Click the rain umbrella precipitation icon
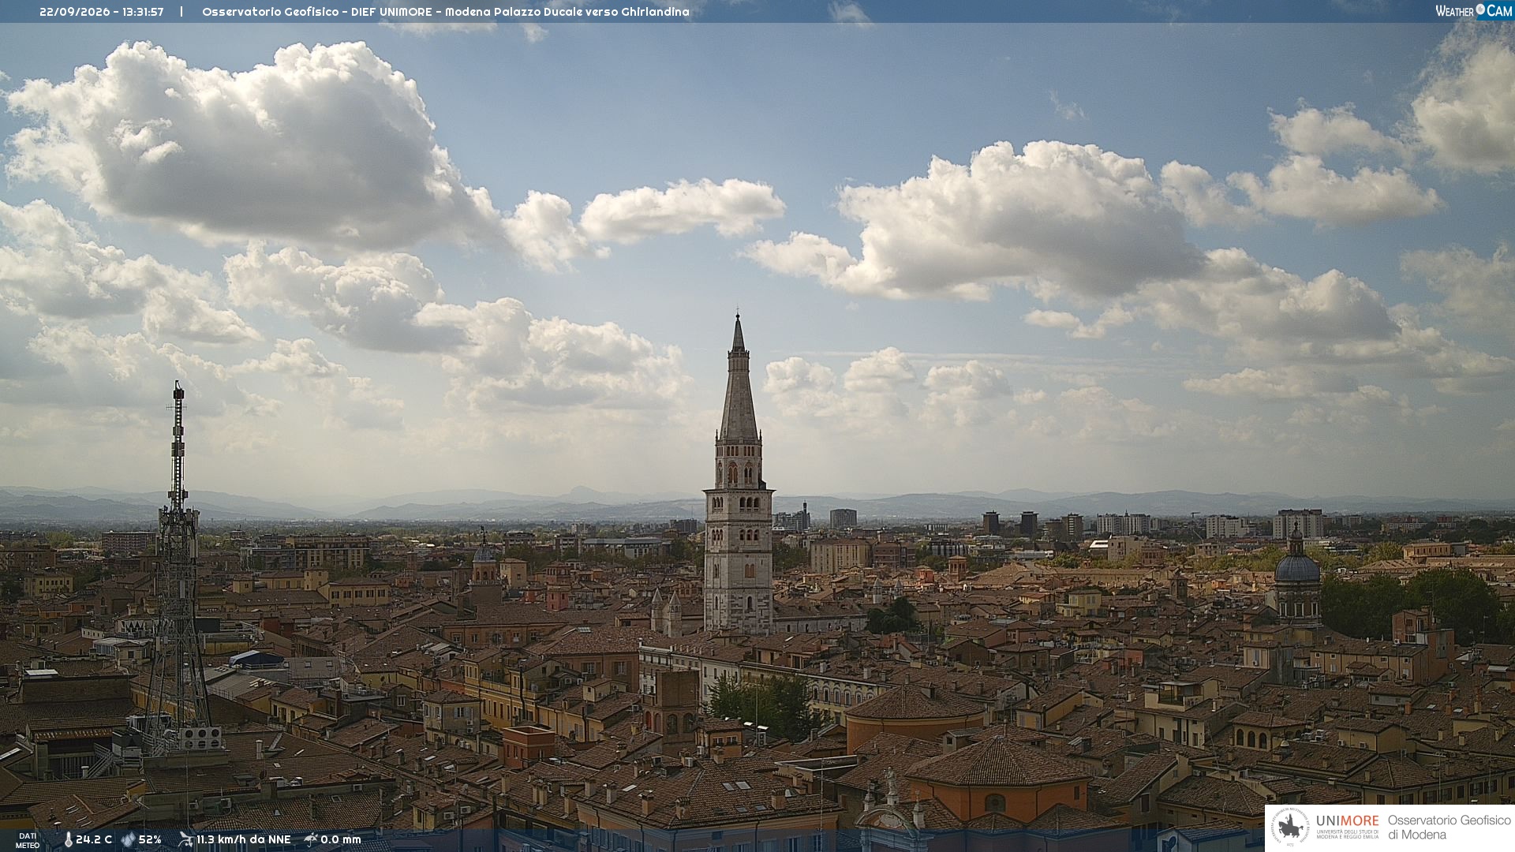This screenshot has height=852, width=1515. pos(311,839)
